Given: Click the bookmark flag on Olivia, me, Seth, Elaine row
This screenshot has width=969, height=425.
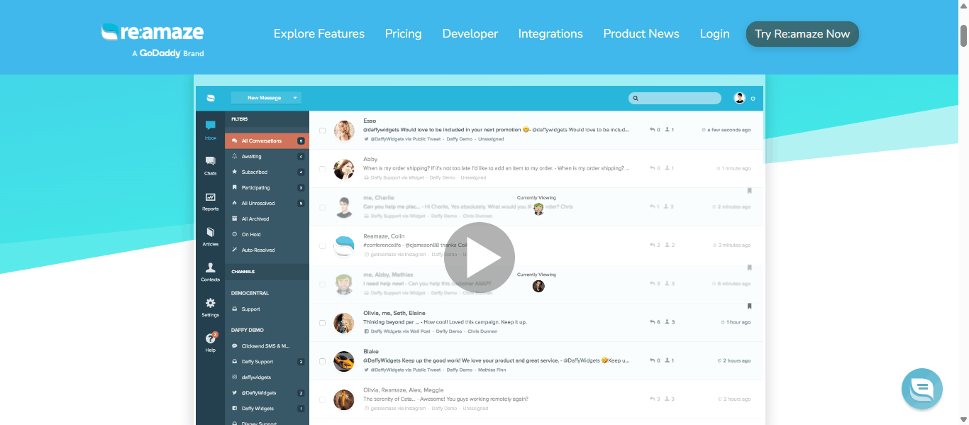Looking at the screenshot, I should (x=749, y=307).
